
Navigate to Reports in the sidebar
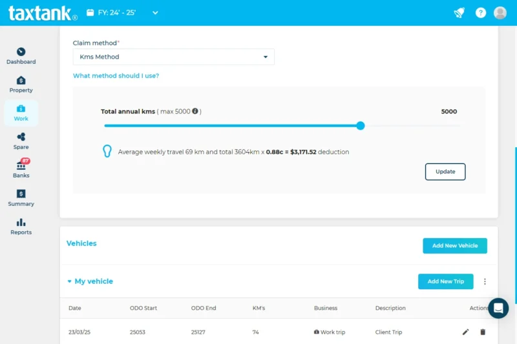coord(21,227)
